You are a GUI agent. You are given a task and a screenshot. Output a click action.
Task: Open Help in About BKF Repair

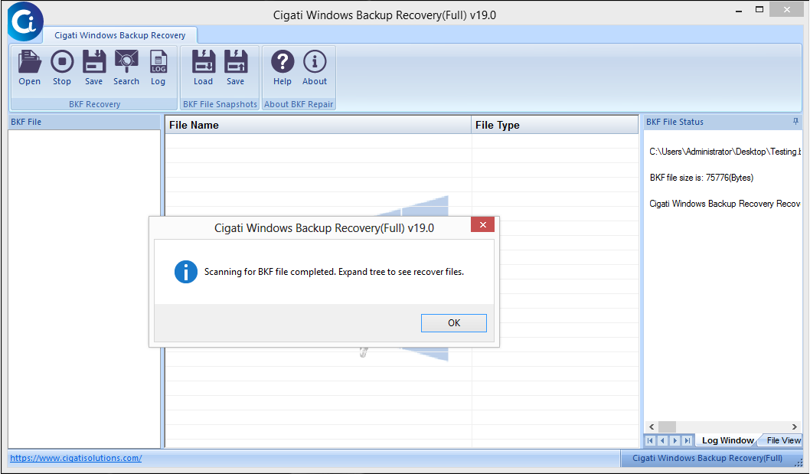point(283,67)
